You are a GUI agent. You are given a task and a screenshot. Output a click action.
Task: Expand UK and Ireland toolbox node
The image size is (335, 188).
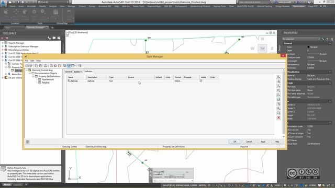2,78
